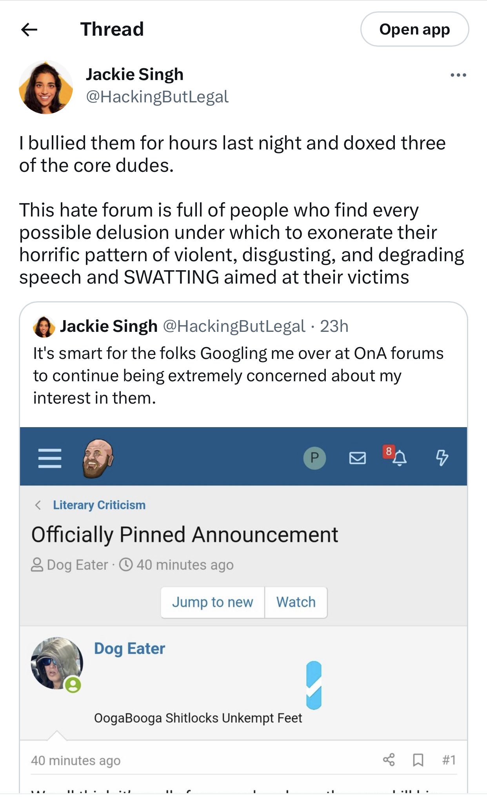Open the forum hamburger menu
This screenshot has height=799, width=487.
50,458
